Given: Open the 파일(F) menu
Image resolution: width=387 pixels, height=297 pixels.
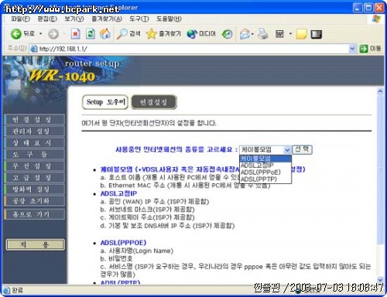Looking at the screenshot, I should coord(20,19).
